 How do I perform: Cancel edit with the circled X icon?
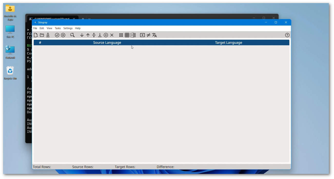tap(63, 35)
